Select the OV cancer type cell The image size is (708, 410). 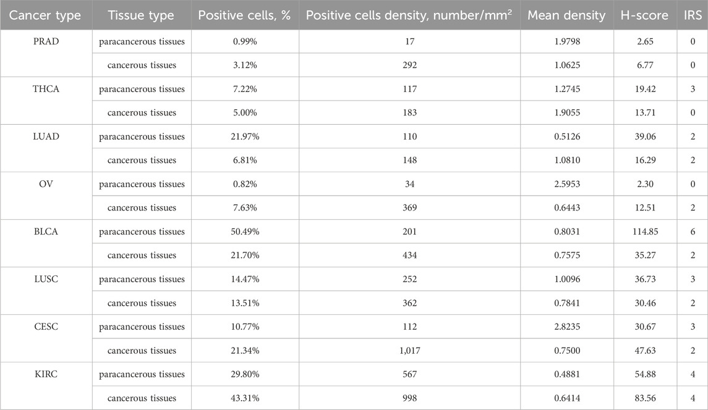tap(46, 184)
